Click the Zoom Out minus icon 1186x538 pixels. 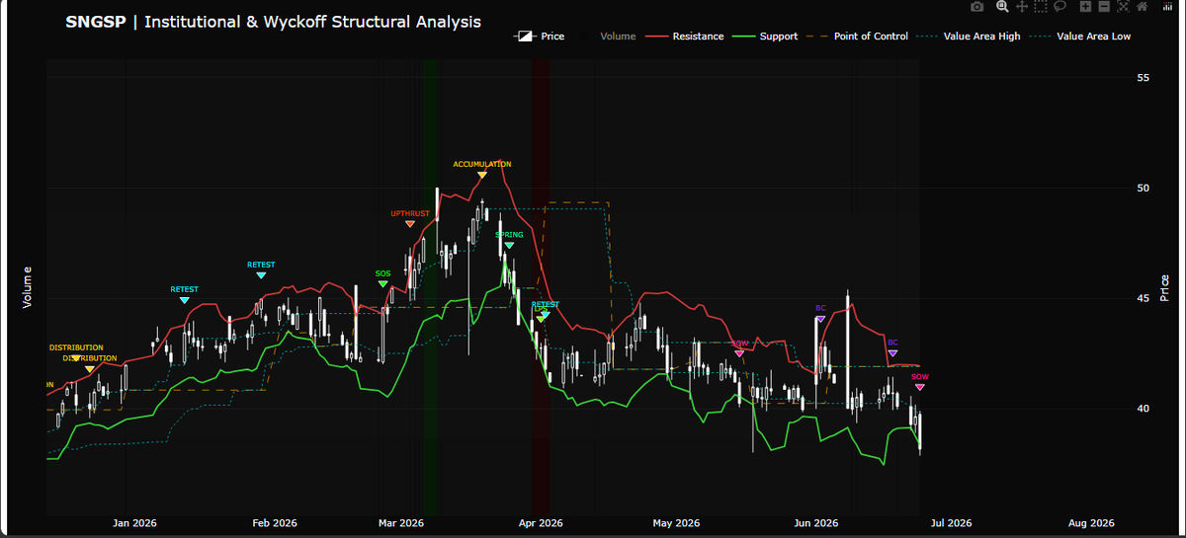[1104, 6]
